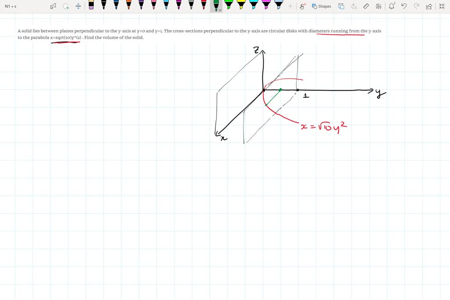Viewport: 450px width, 300px height.
Task: Add a new pen with the plus button
Action: tap(290, 6)
